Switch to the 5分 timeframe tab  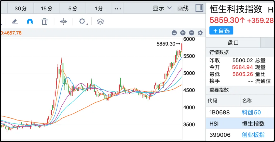73,9
